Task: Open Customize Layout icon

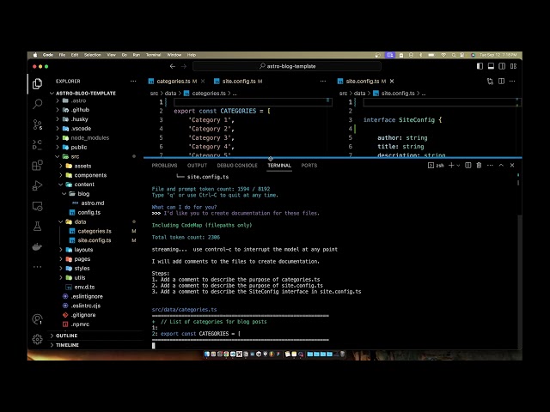Action: [x=513, y=66]
